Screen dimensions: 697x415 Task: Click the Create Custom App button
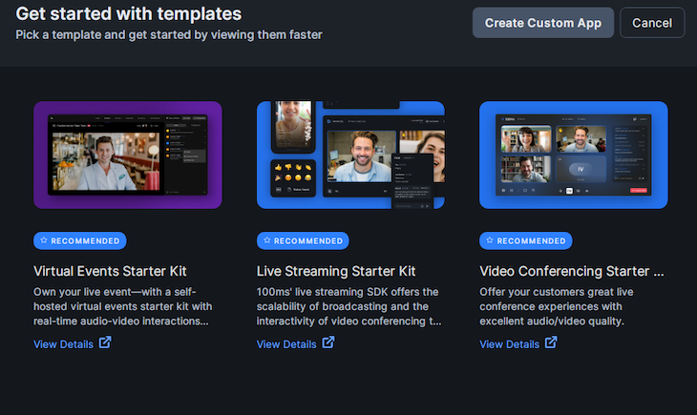542,23
